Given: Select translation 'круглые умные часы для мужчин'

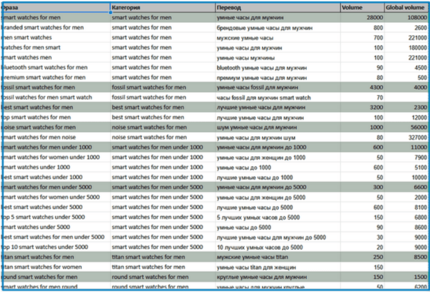Looking at the screenshot, I should (278, 277).
